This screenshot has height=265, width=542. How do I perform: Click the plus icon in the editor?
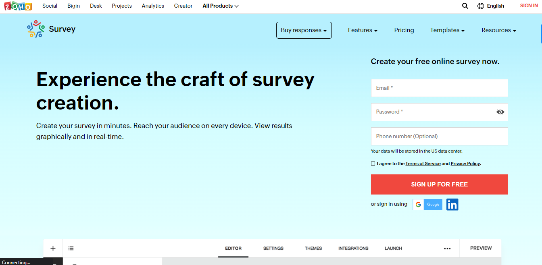53,248
